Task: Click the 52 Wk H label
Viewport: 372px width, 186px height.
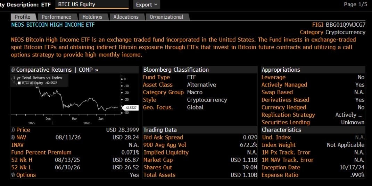Action: coord(22,160)
